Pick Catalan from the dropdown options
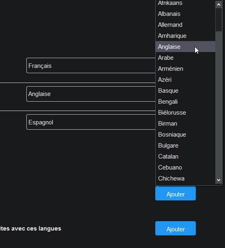This screenshot has width=225, height=248. click(185, 156)
